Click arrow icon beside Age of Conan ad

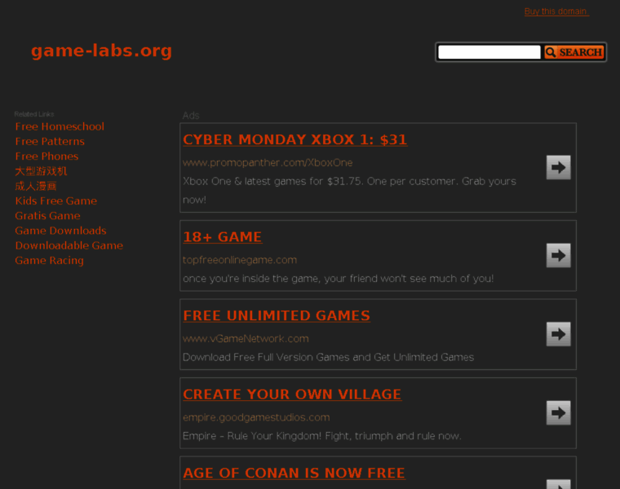coord(558,484)
